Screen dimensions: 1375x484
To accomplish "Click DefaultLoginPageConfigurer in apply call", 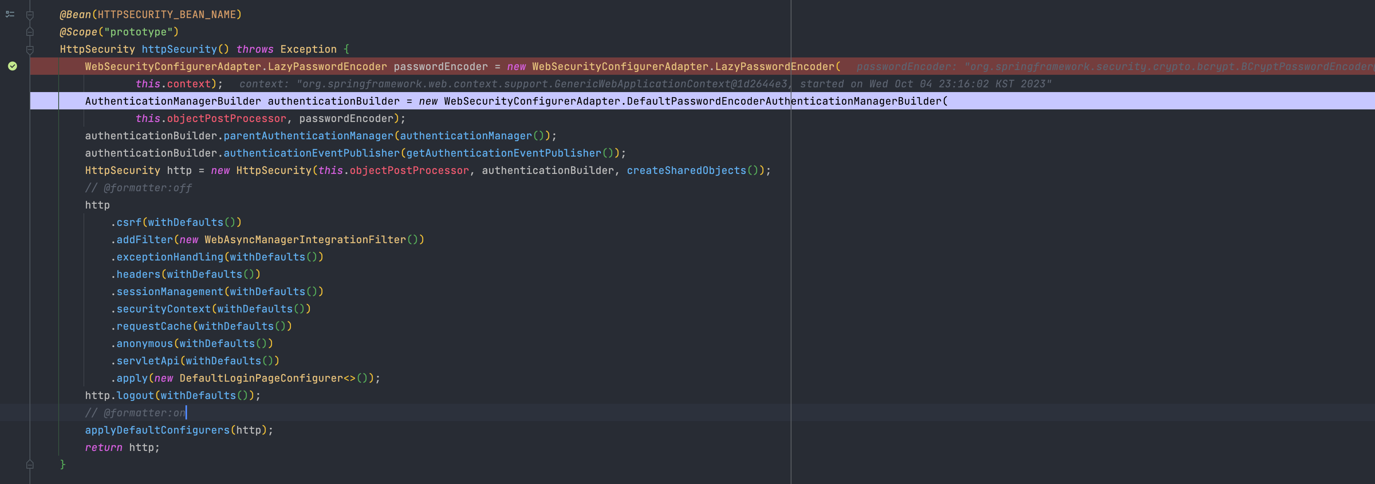I will [x=261, y=378].
